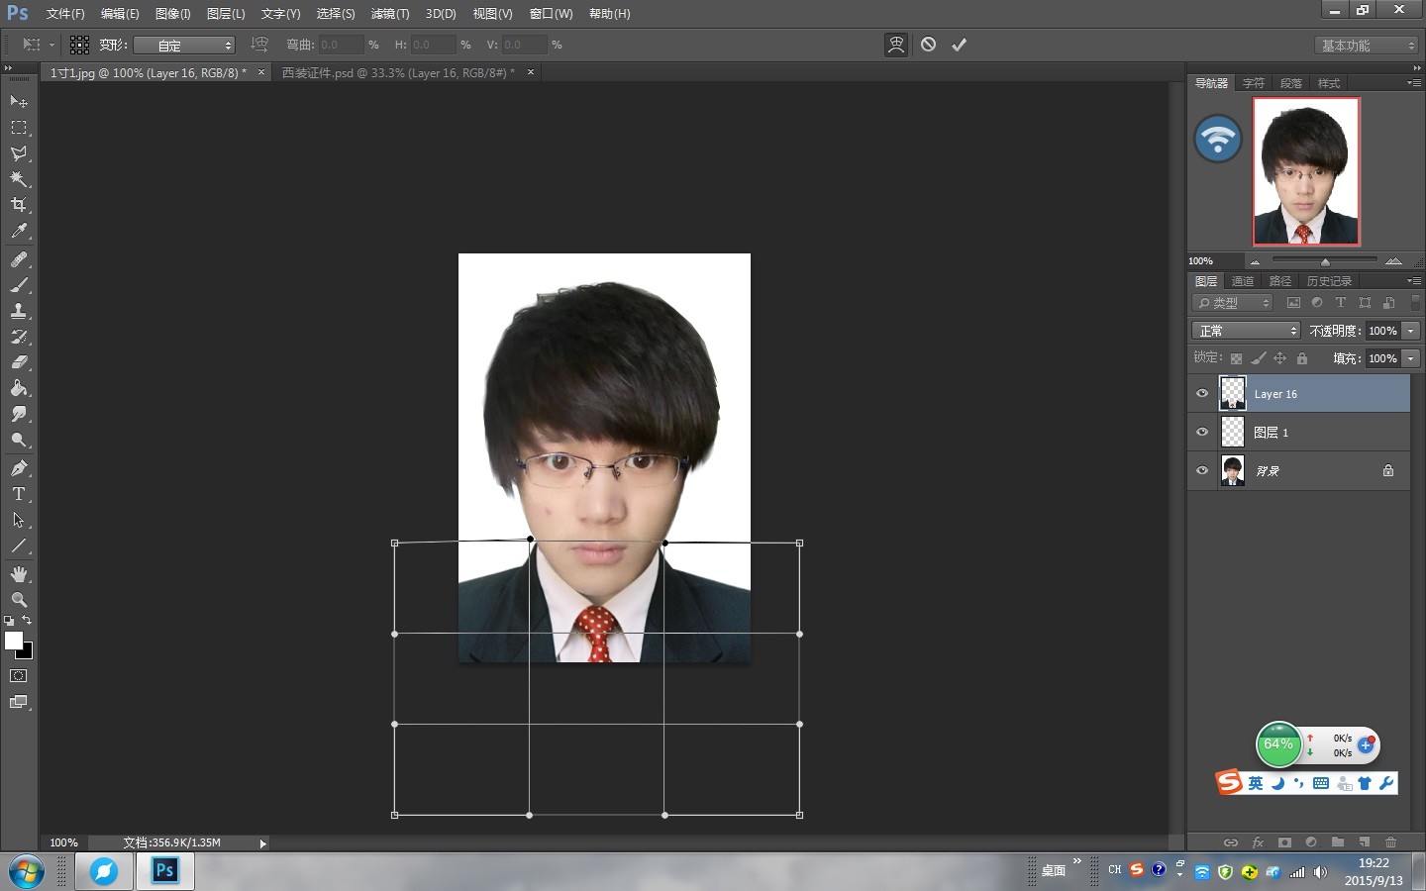Select the Zoom tool in toolbar

coord(19,600)
